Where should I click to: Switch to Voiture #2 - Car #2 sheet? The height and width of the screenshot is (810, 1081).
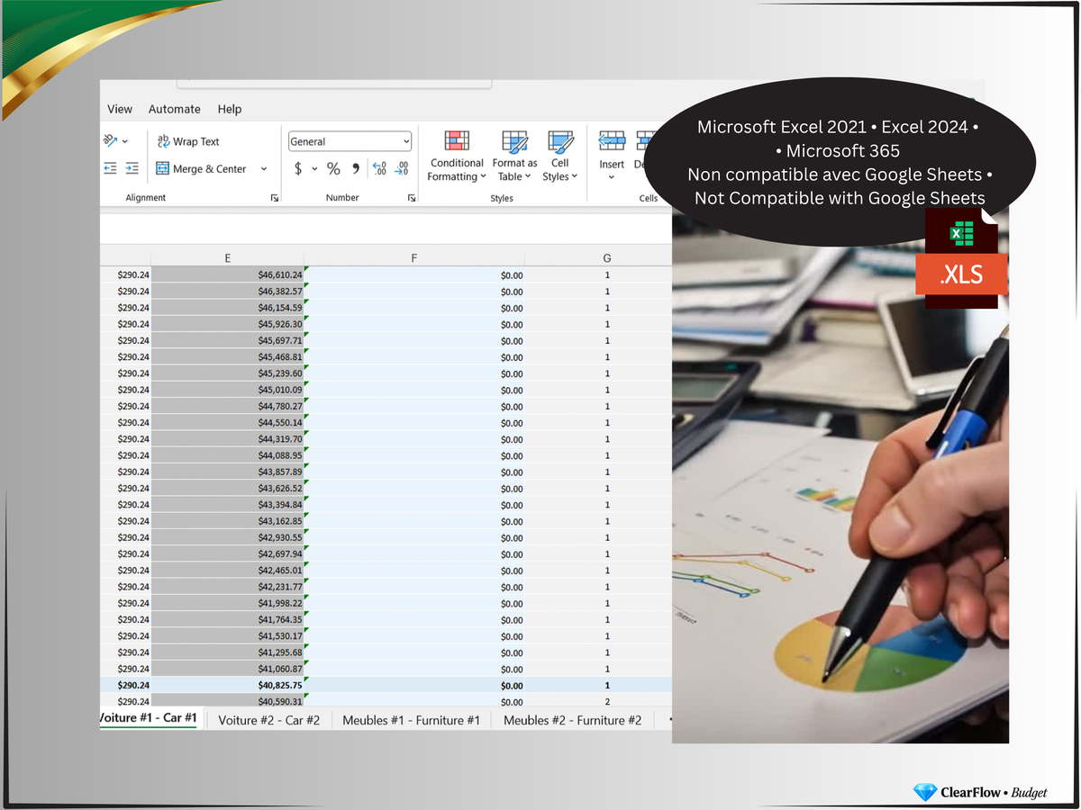[269, 720]
